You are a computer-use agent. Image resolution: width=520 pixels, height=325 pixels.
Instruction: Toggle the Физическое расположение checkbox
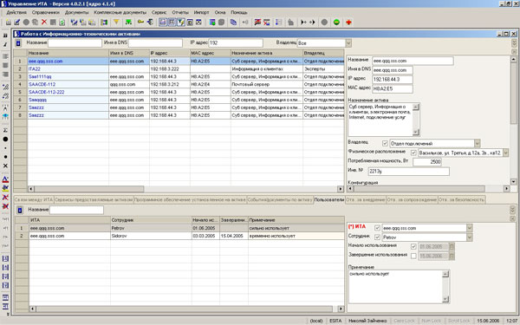(413, 153)
